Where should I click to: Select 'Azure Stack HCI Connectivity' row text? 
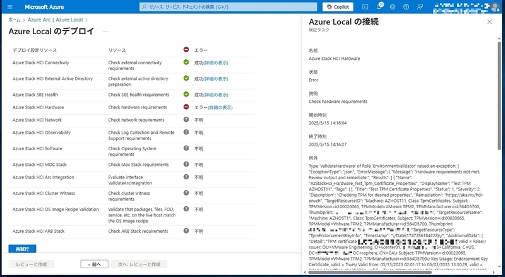41,63
